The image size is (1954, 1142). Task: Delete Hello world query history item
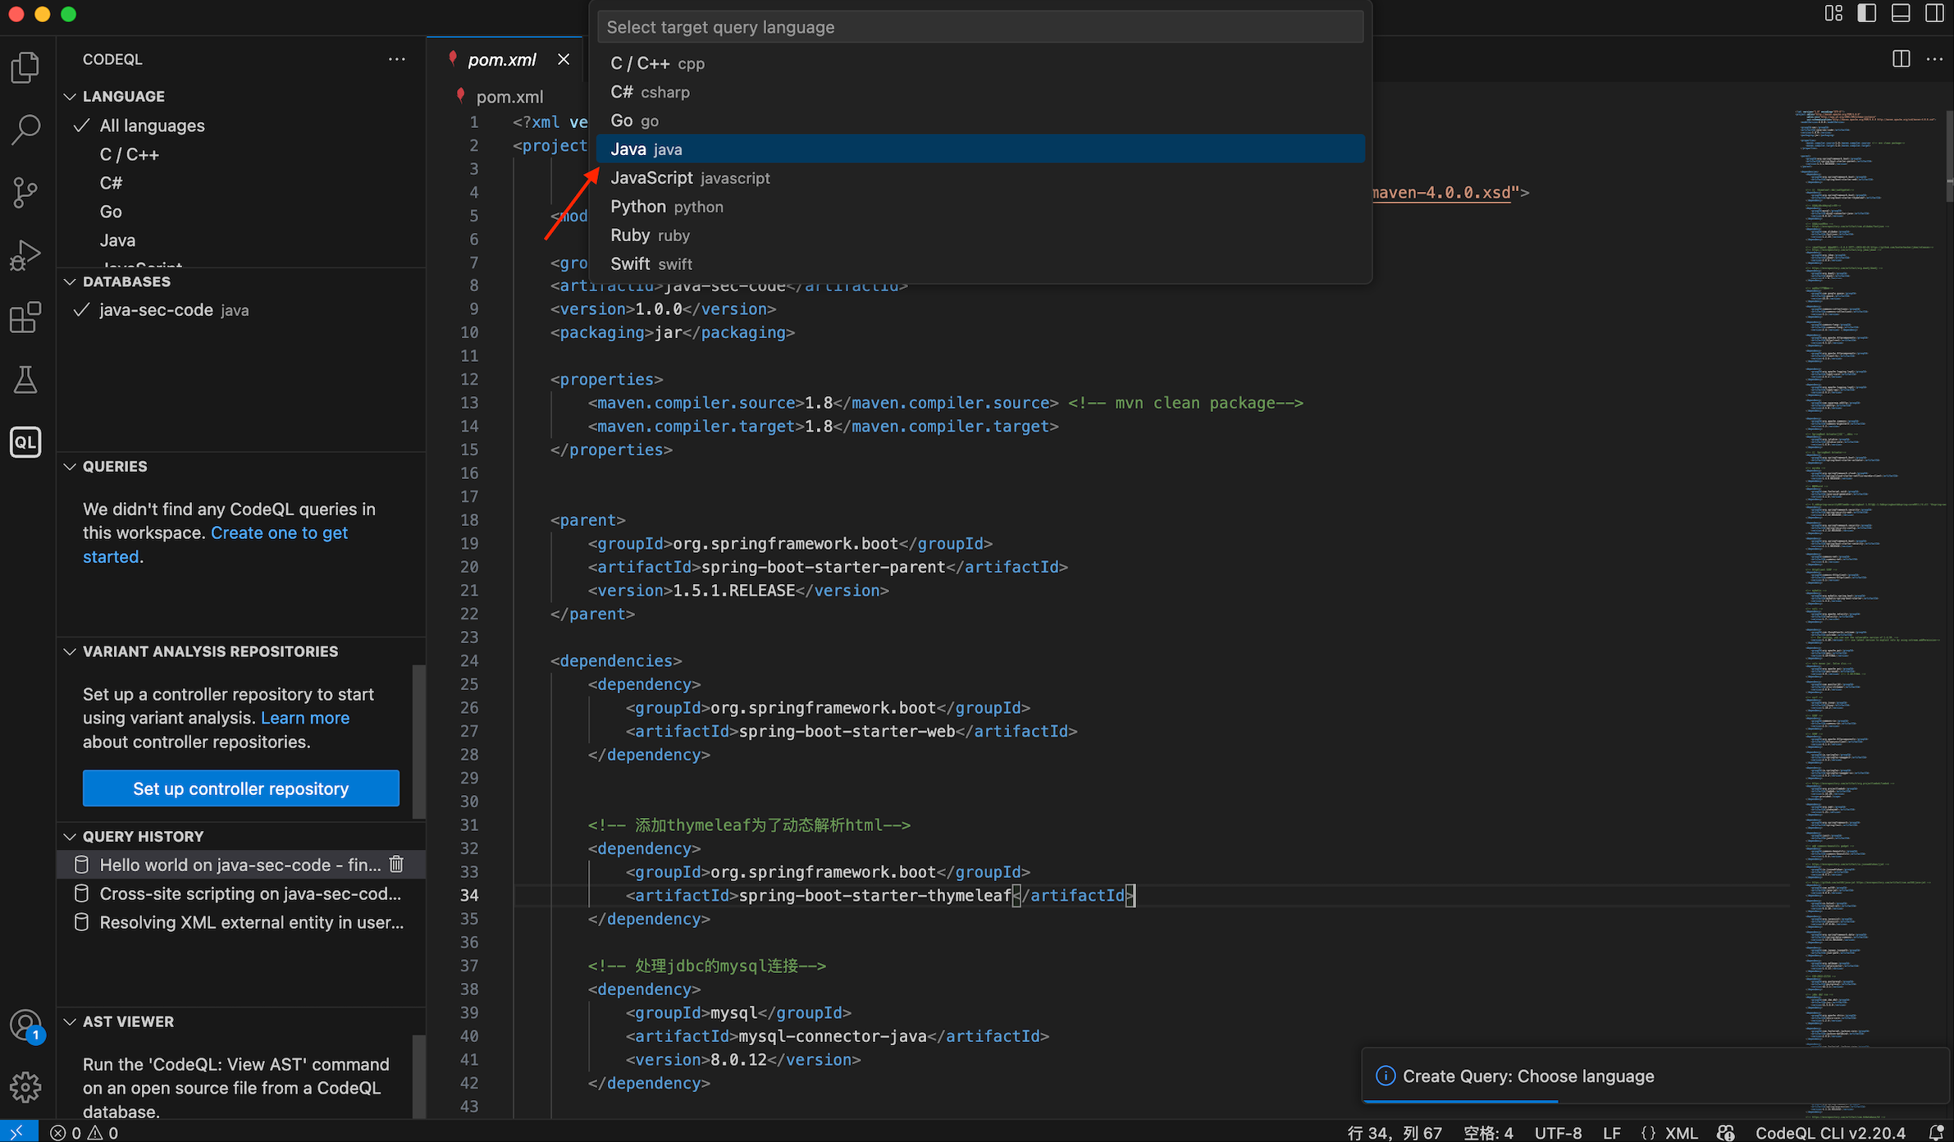[396, 864]
